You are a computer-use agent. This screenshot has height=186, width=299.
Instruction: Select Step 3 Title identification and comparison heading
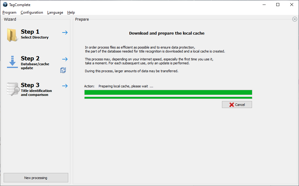pyautogui.click(x=36, y=89)
